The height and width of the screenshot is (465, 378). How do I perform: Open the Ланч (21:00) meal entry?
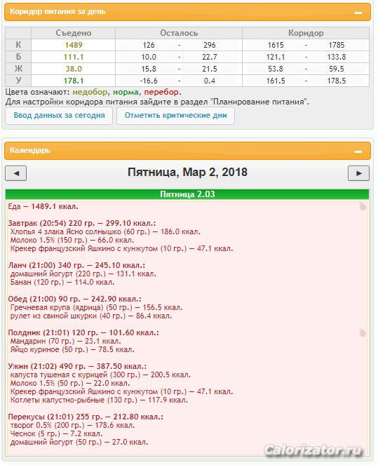76,265
